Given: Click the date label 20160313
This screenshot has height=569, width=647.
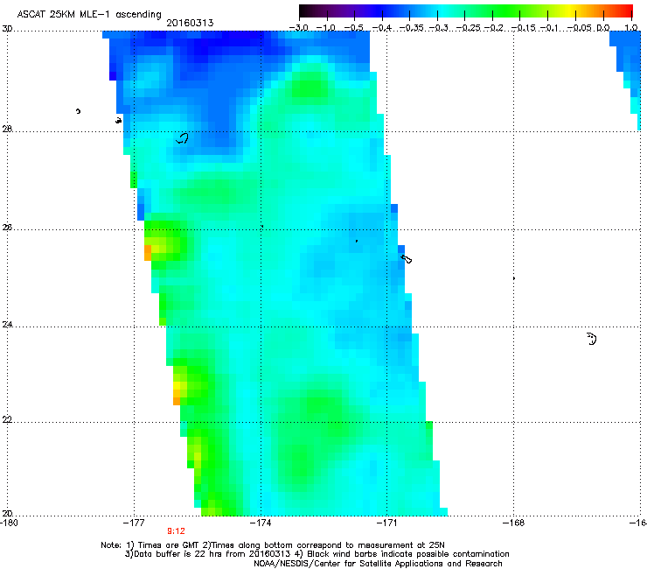Looking at the screenshot, I should (x=190, y=23).
